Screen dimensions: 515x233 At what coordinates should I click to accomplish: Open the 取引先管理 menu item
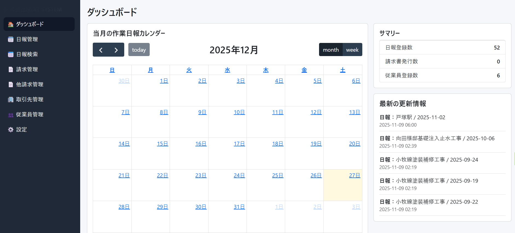(x=30, y=100)
